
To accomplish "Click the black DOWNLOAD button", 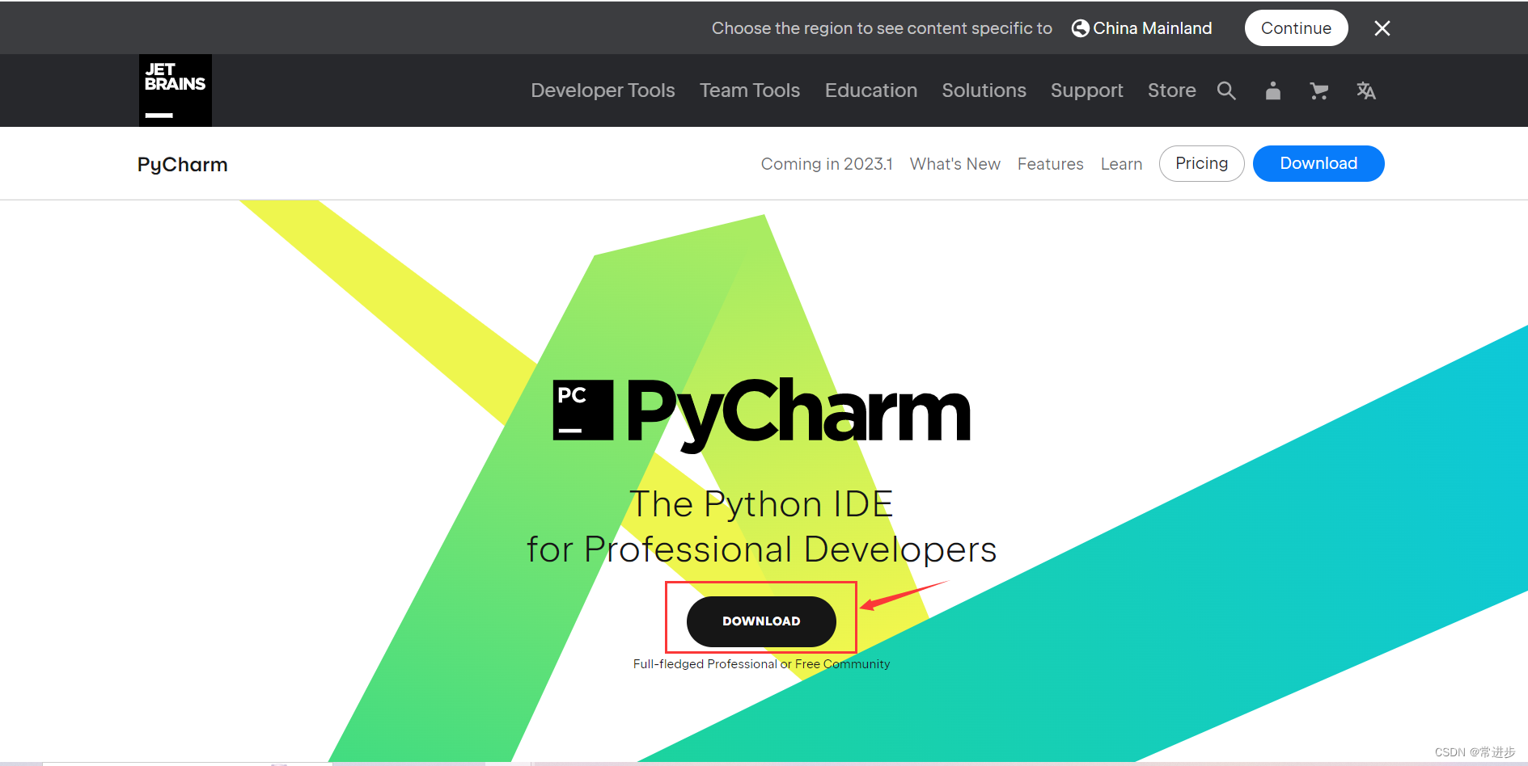I will click(x=761, y=621).
